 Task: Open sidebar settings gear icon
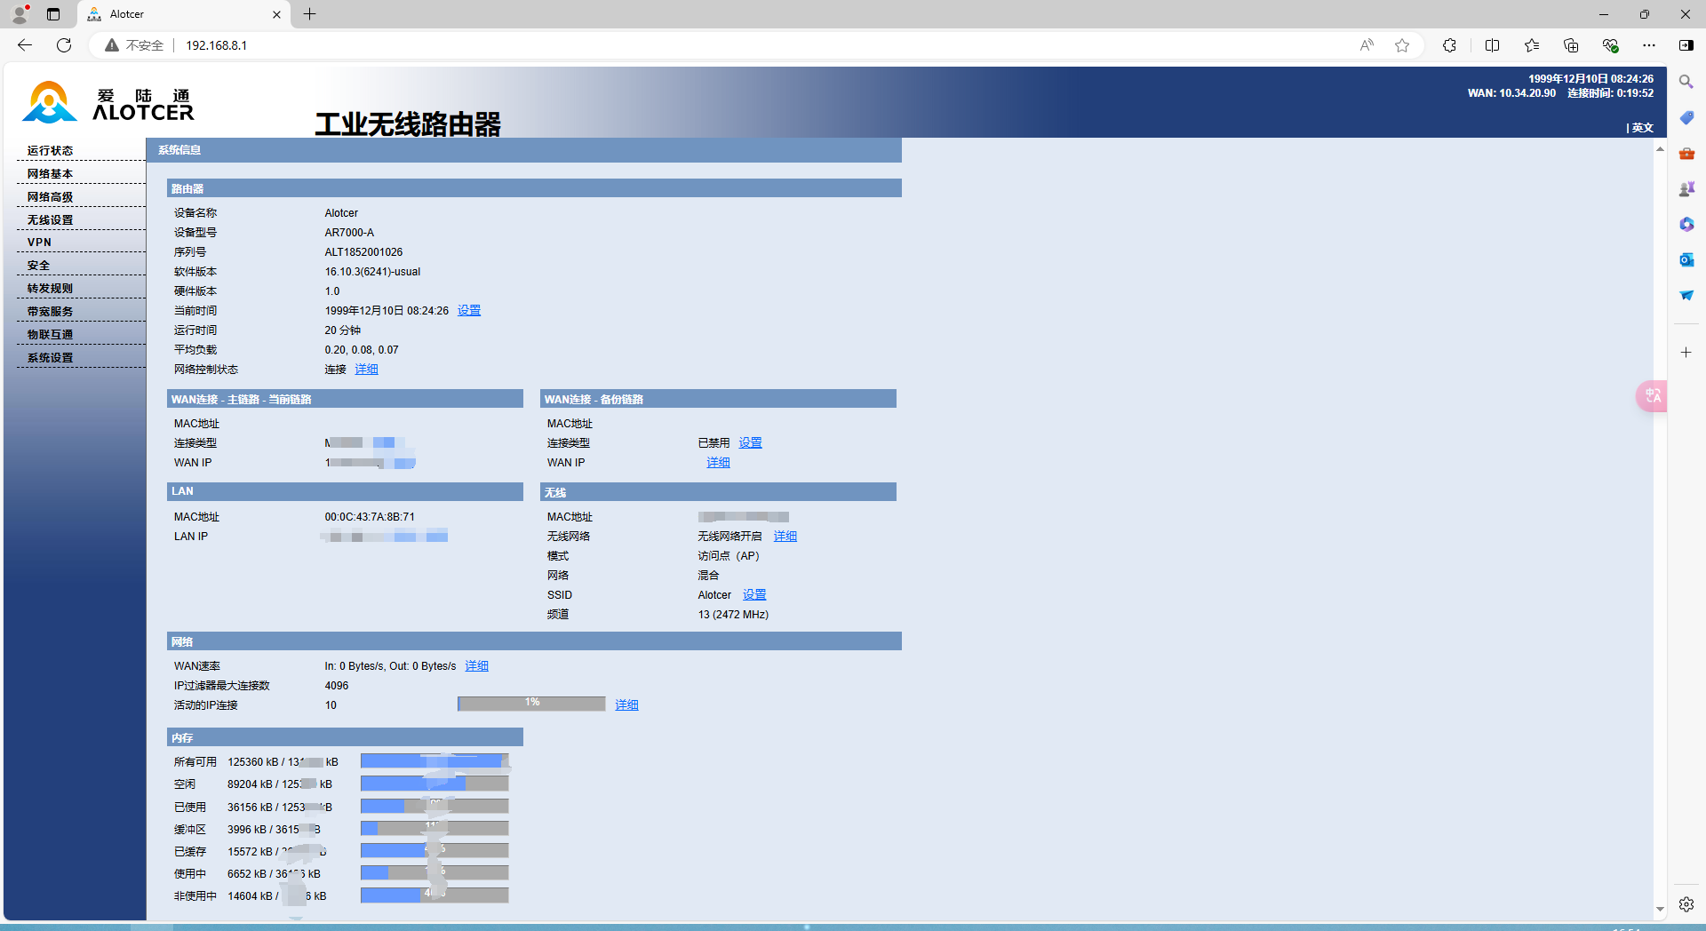pos(1686,904)
